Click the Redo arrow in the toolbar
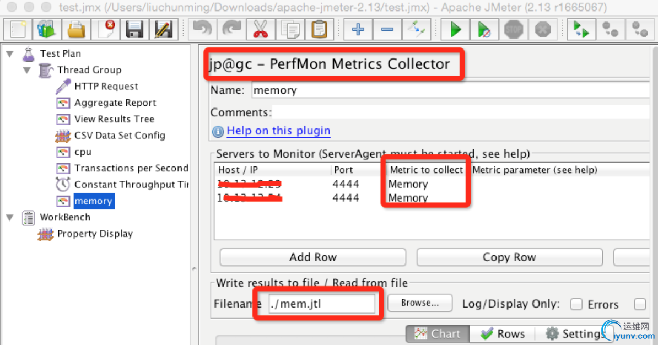This screenshot has width=658, height=345. 231,29
